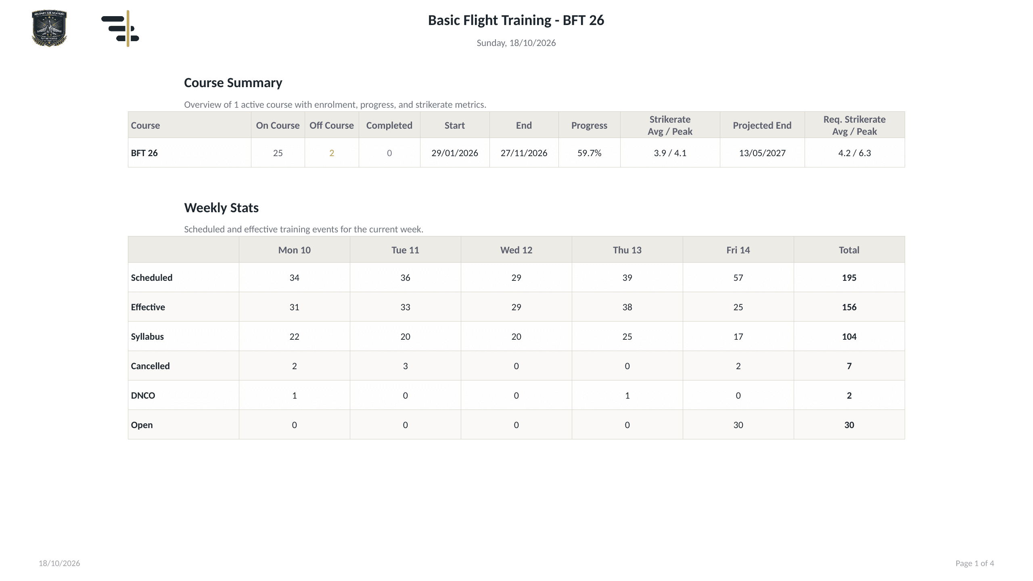Screen dimensions: 1033x581
Task: Click the 'Scheduled' row label
Action: point(152,278)
